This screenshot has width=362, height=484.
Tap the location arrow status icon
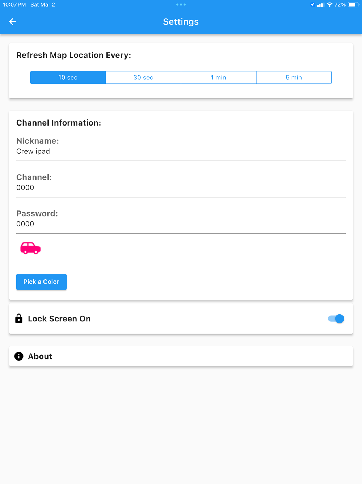312,5
